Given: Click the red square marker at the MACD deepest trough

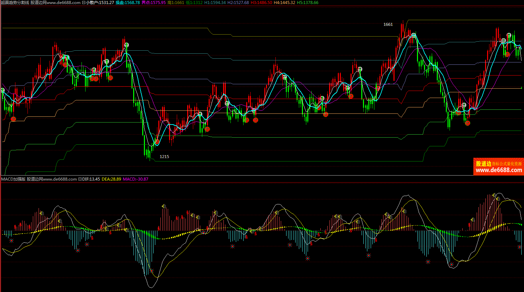Looking at the screenshot, I should (x=152, y=271).
